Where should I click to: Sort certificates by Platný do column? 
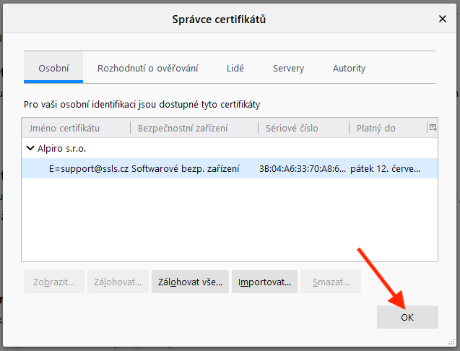pos(387,128)
